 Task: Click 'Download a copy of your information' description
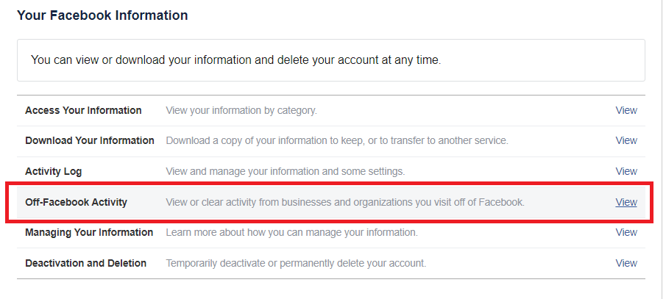tap(337, 140)
